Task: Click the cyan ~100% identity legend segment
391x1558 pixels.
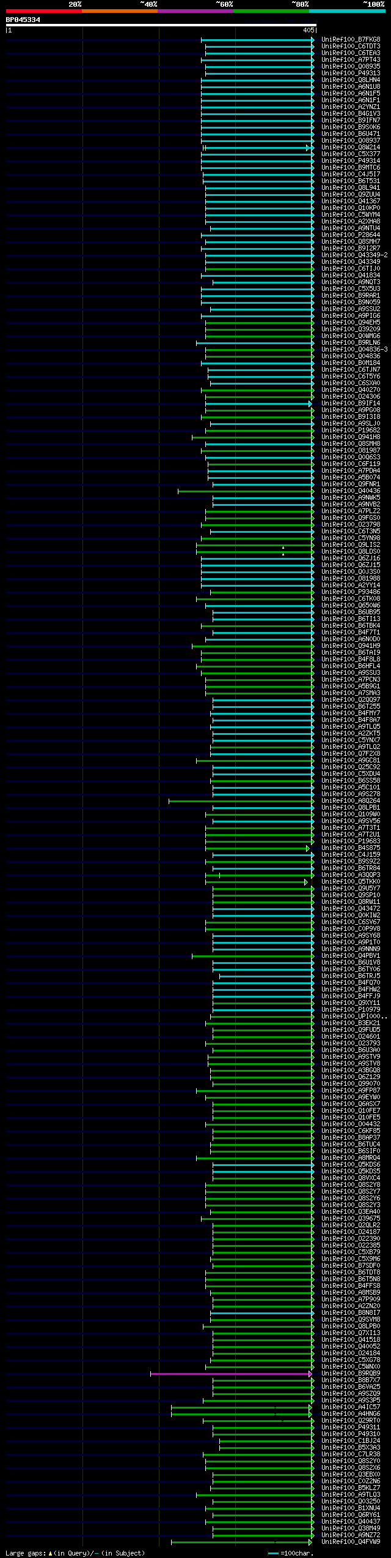Action: point(347,11)
